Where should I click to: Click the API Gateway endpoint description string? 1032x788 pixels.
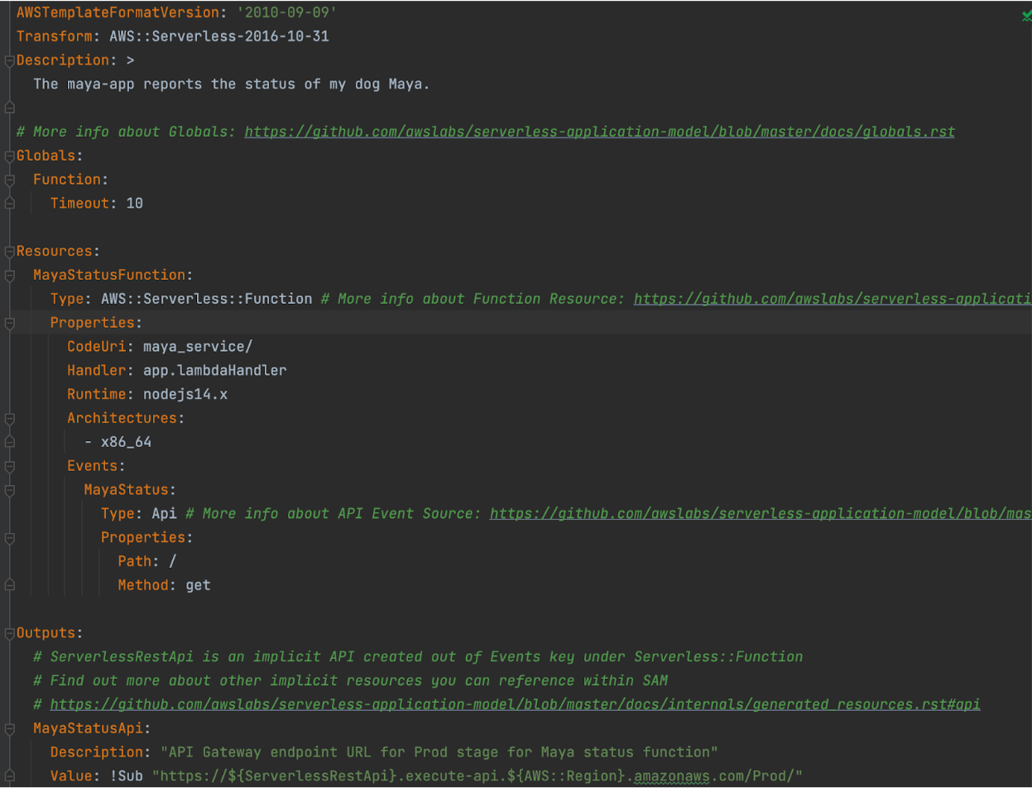pos(439,752)
